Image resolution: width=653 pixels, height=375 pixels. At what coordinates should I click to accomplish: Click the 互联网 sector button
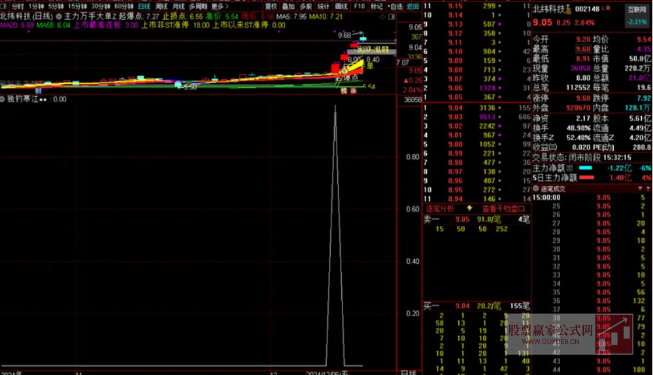(637, 10)
